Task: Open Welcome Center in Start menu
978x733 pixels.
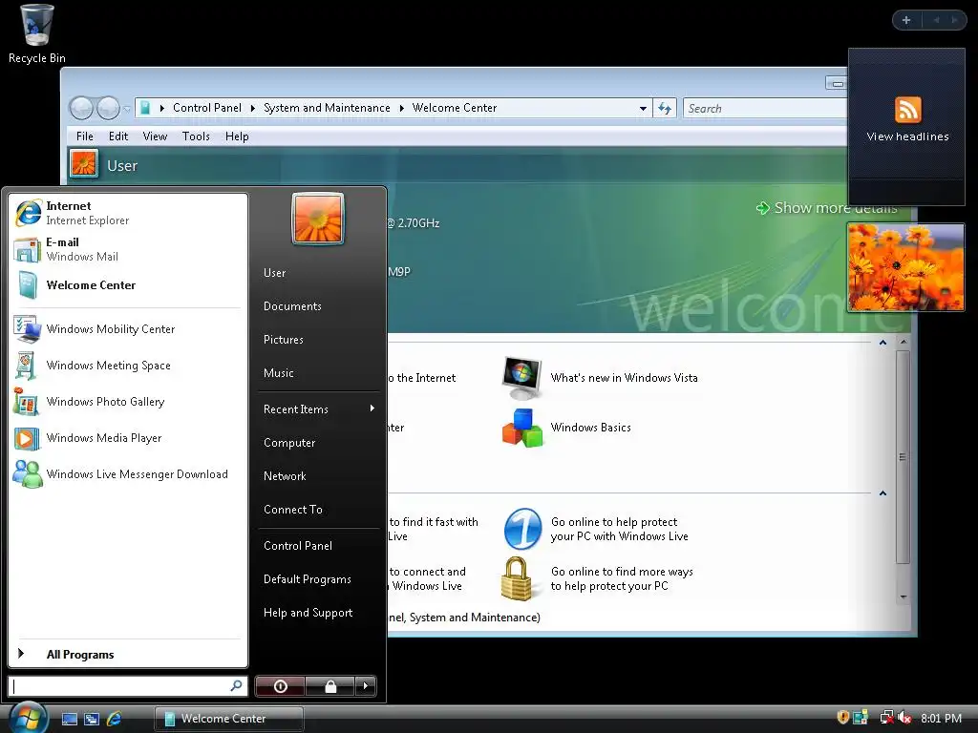Action: 128,285
